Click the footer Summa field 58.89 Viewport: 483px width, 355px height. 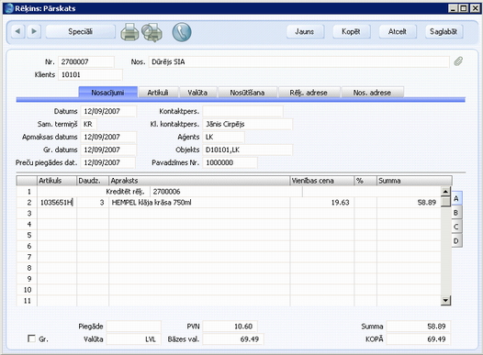coord(419,327)
